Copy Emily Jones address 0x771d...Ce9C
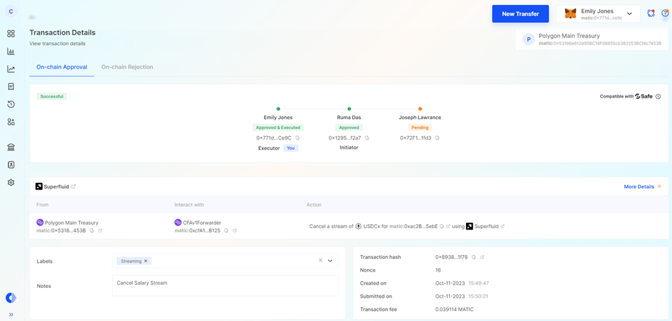672x321 pixels. [298, 138]
